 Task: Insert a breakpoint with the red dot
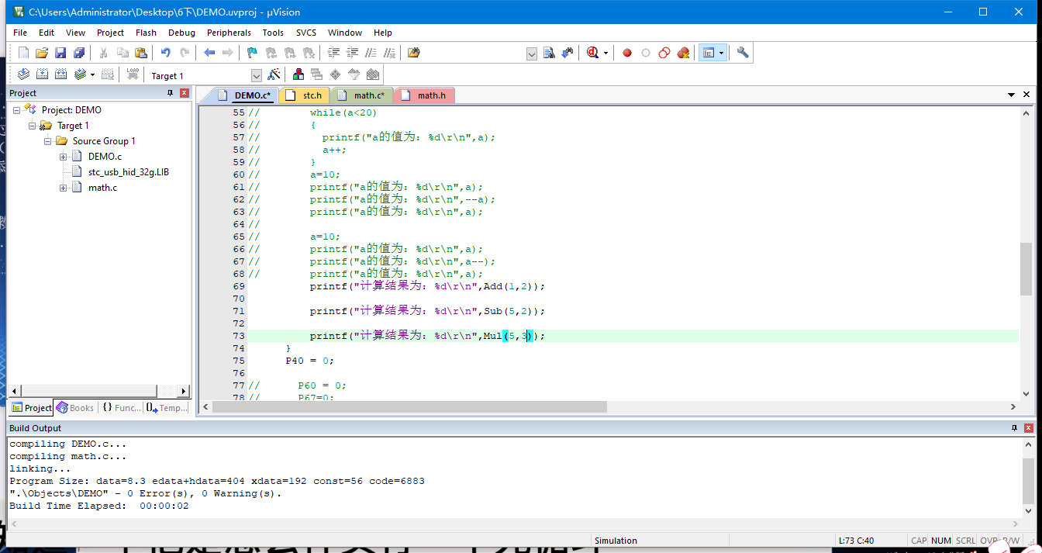627,53
